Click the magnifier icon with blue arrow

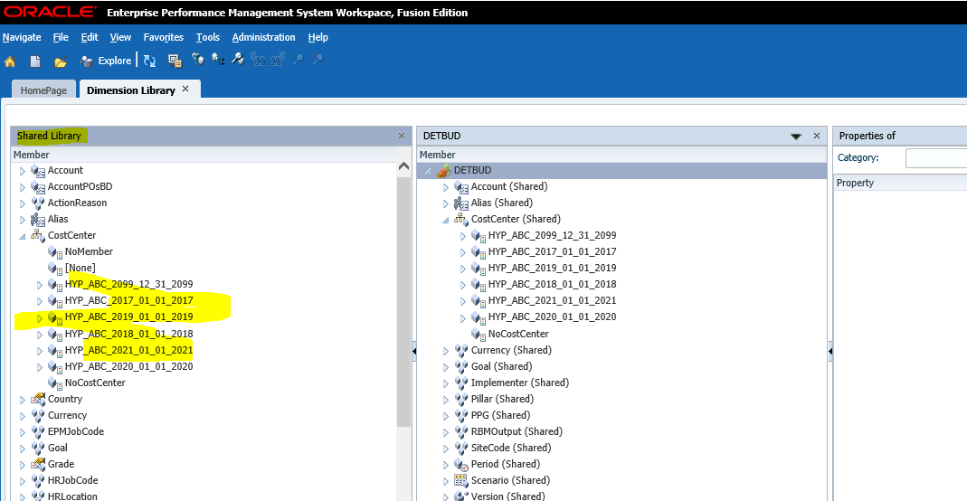pos(298,59)
